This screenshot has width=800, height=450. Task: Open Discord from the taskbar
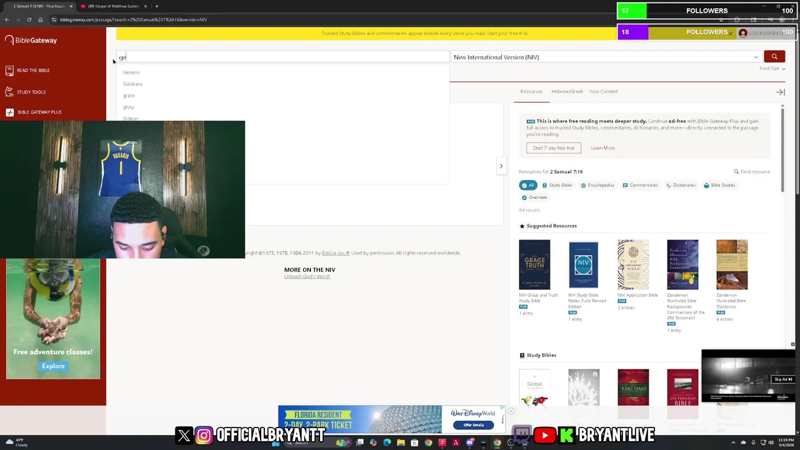point(469,442)
